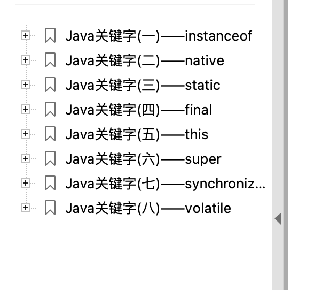Expand the static bookmark node
The width and height of the screenshot is (314, 290).
(x=26, y=85)
